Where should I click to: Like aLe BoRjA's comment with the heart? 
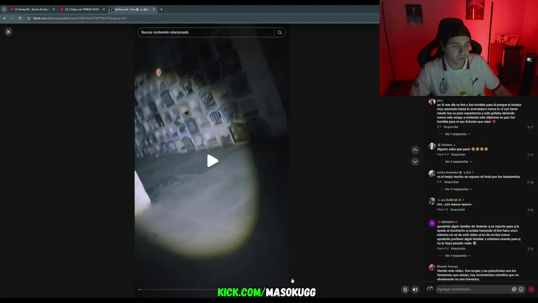pos(529,210)
